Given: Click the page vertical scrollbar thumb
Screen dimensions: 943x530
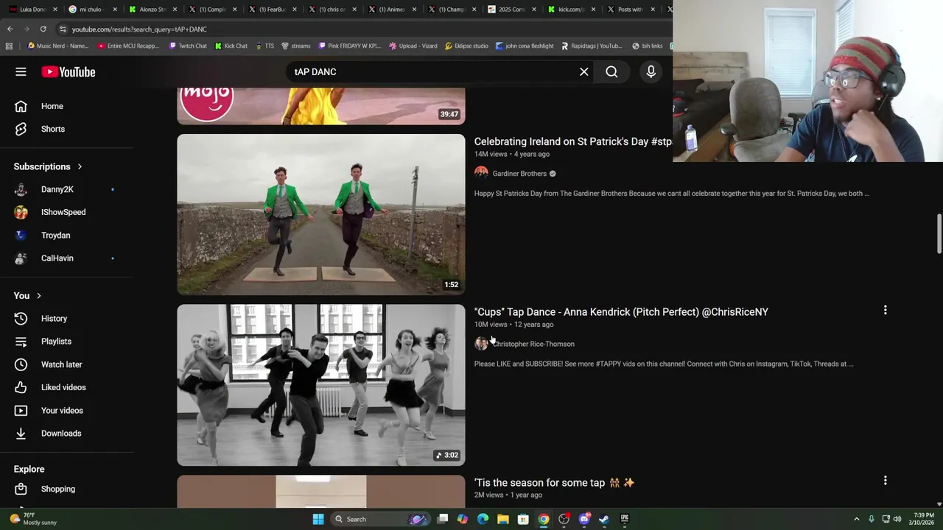Looking at the screenshot, I should coord(939,234).
